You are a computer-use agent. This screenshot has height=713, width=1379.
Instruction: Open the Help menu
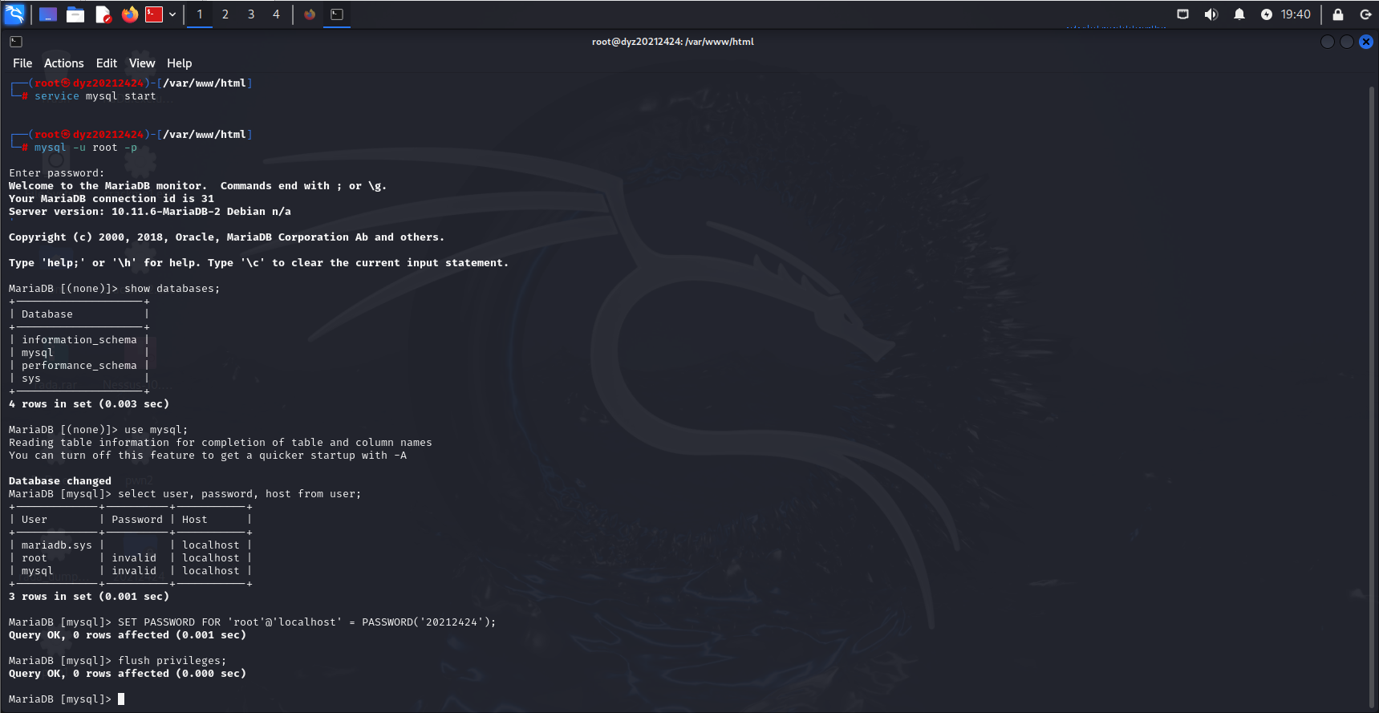180,63
